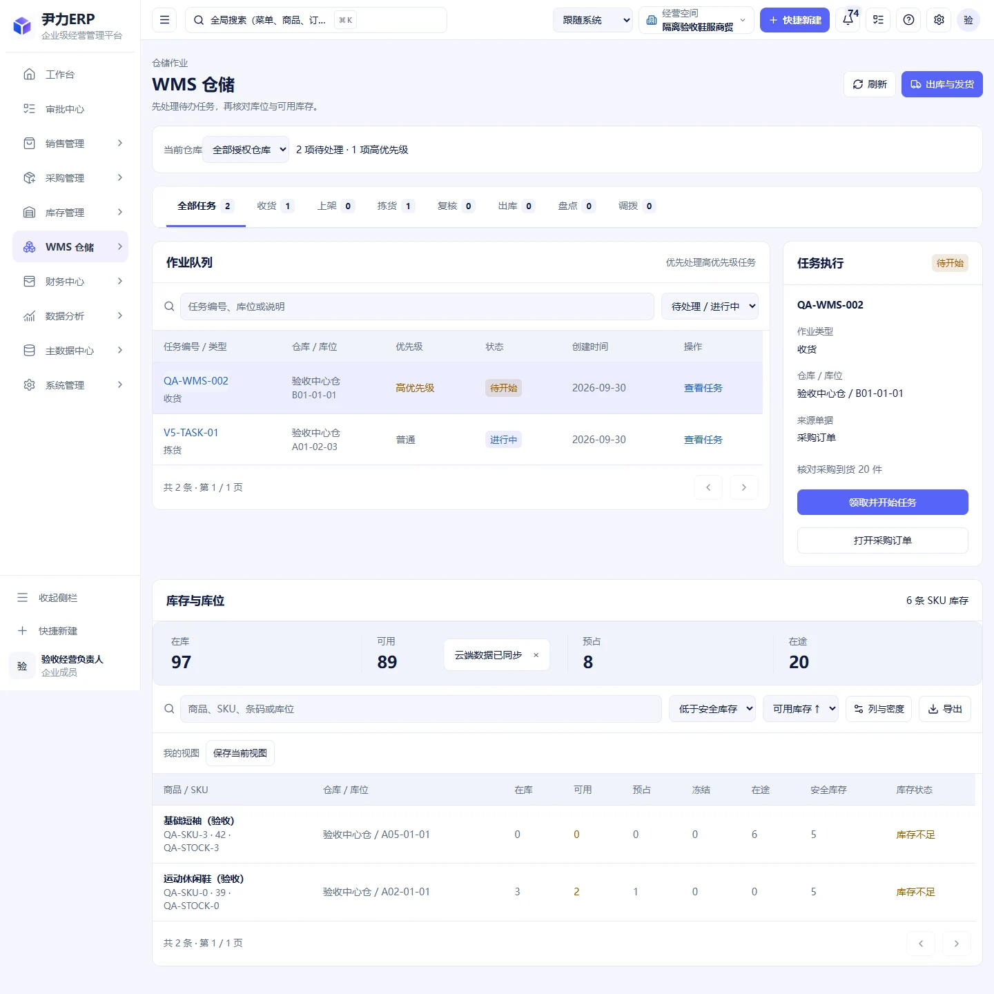The height and width of the screenshot is (994, 994).
Task: Click the 出库与发货 button
Action: coord(942,84)
